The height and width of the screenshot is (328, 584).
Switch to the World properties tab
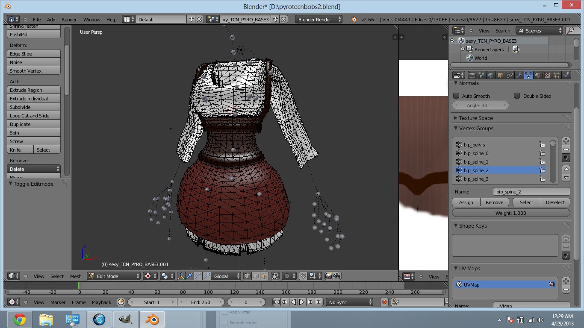pyautogui.click(x=491, y=75)
